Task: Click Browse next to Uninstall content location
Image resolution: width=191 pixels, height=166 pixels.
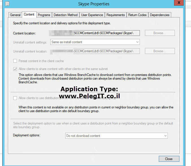Action: (x=160, y=51)
